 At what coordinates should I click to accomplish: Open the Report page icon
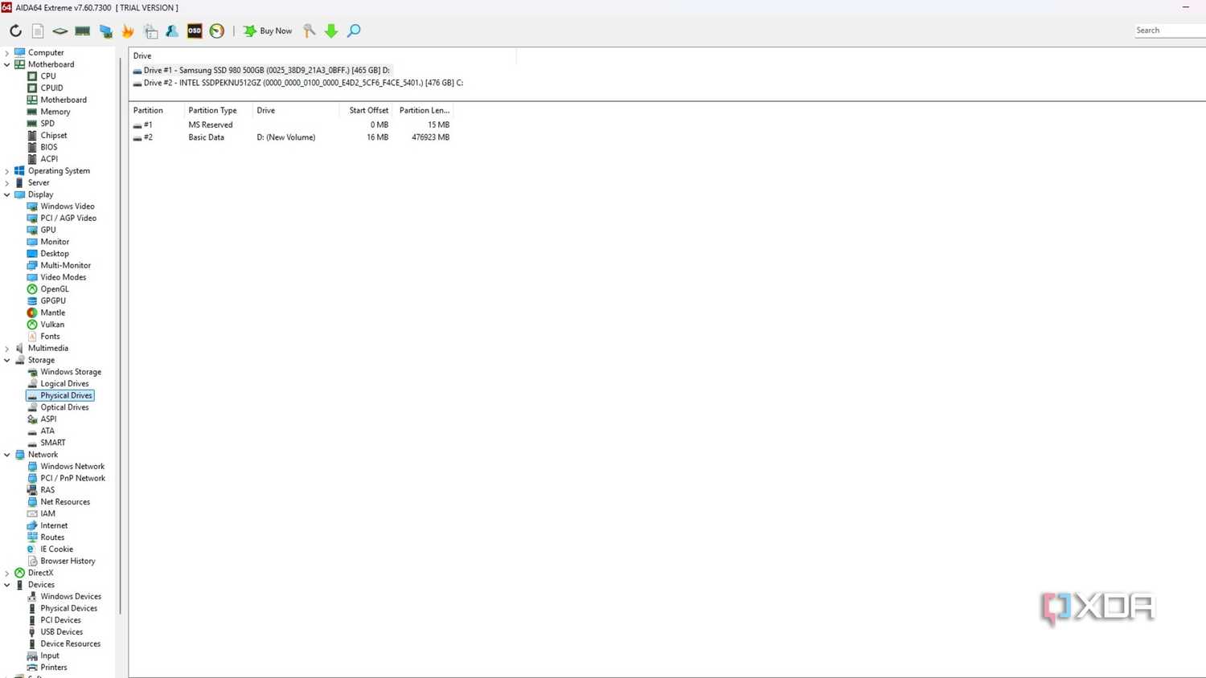(38, 31)
